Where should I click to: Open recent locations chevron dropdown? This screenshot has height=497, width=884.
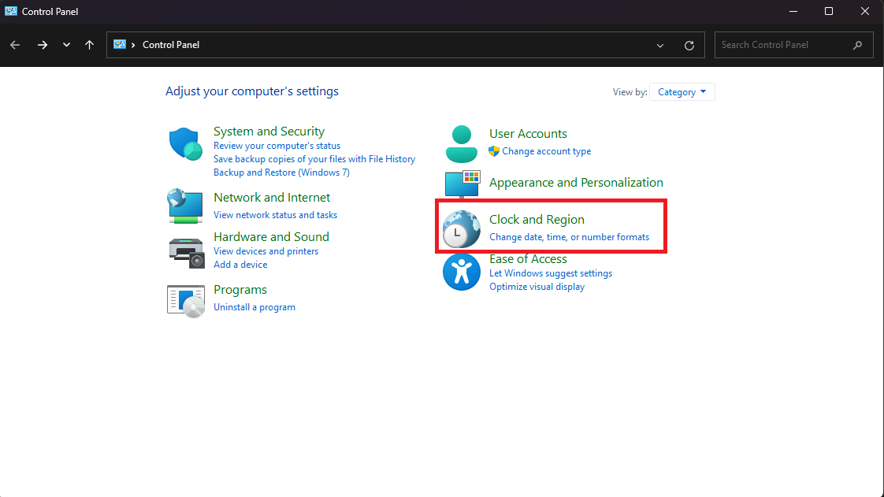66,45
